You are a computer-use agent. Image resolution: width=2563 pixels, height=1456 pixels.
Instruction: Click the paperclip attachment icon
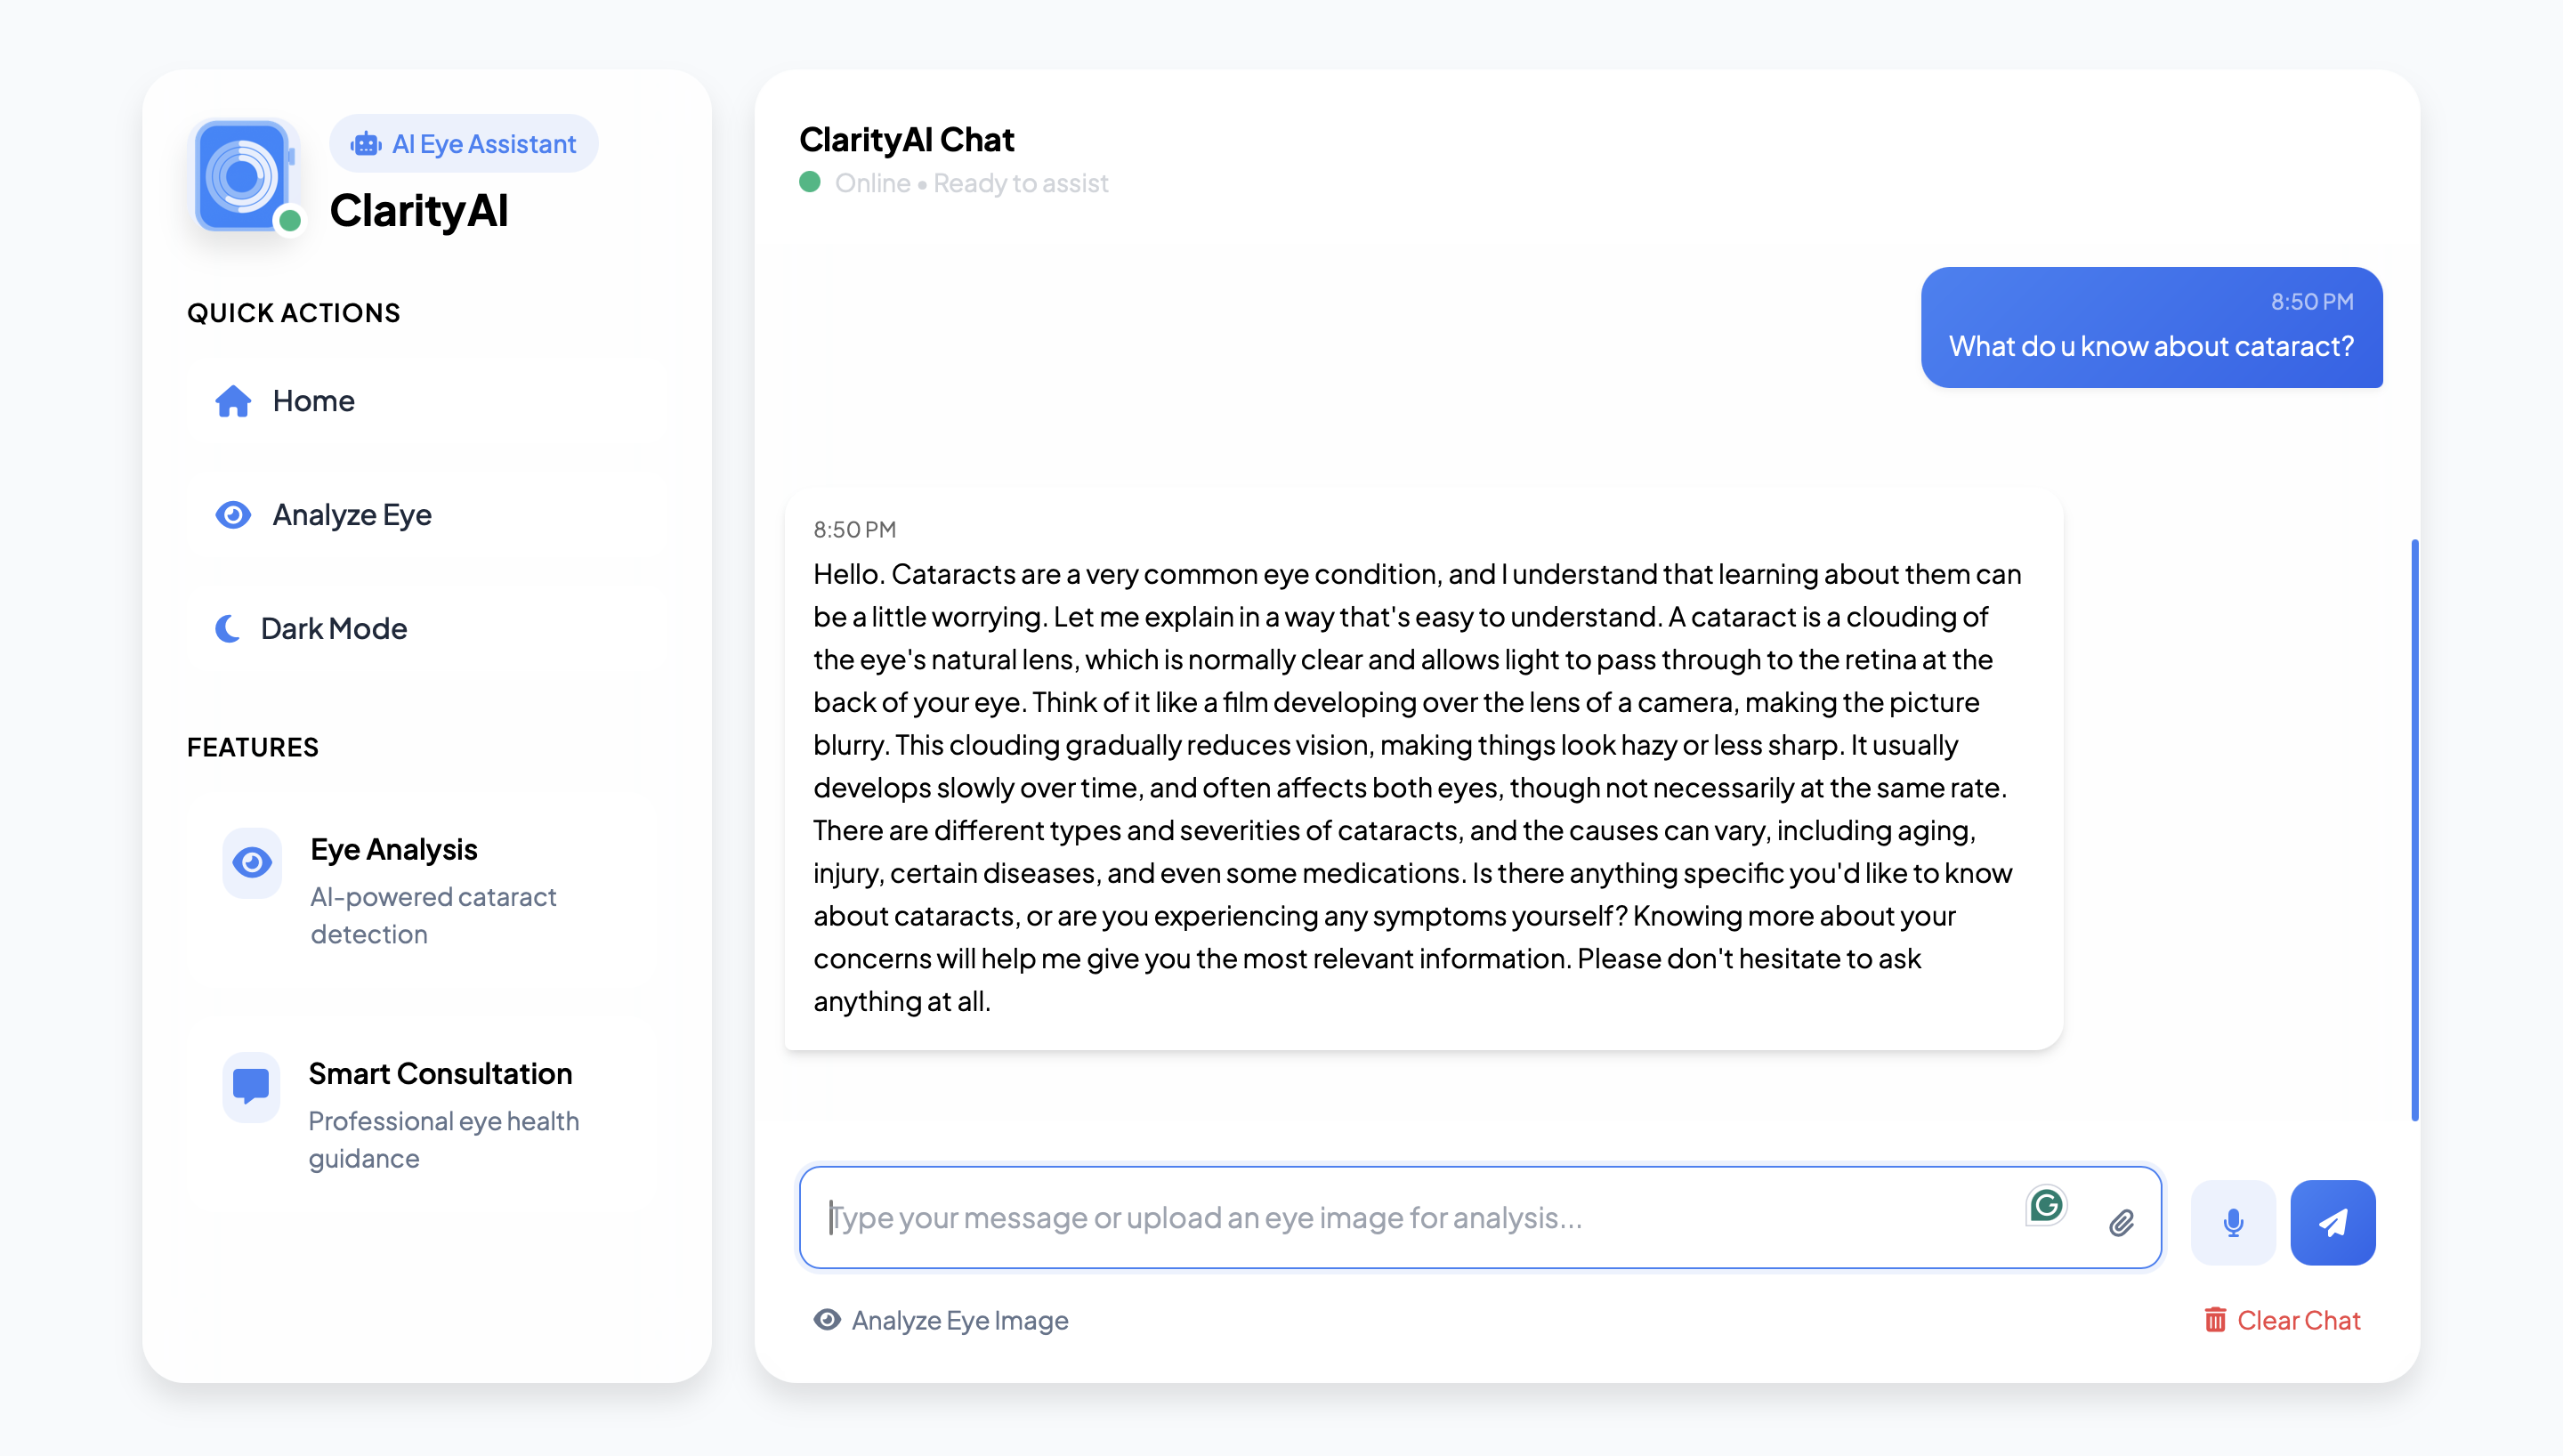[x=2122, y=1222]
